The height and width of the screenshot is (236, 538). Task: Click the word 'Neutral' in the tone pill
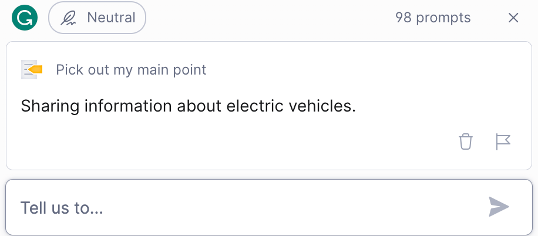click(111, 18)
